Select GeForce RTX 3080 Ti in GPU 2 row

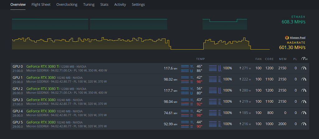[x=43, y=89]
